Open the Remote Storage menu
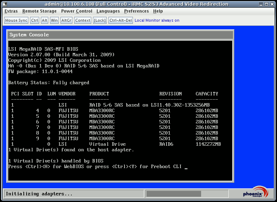 40,11
